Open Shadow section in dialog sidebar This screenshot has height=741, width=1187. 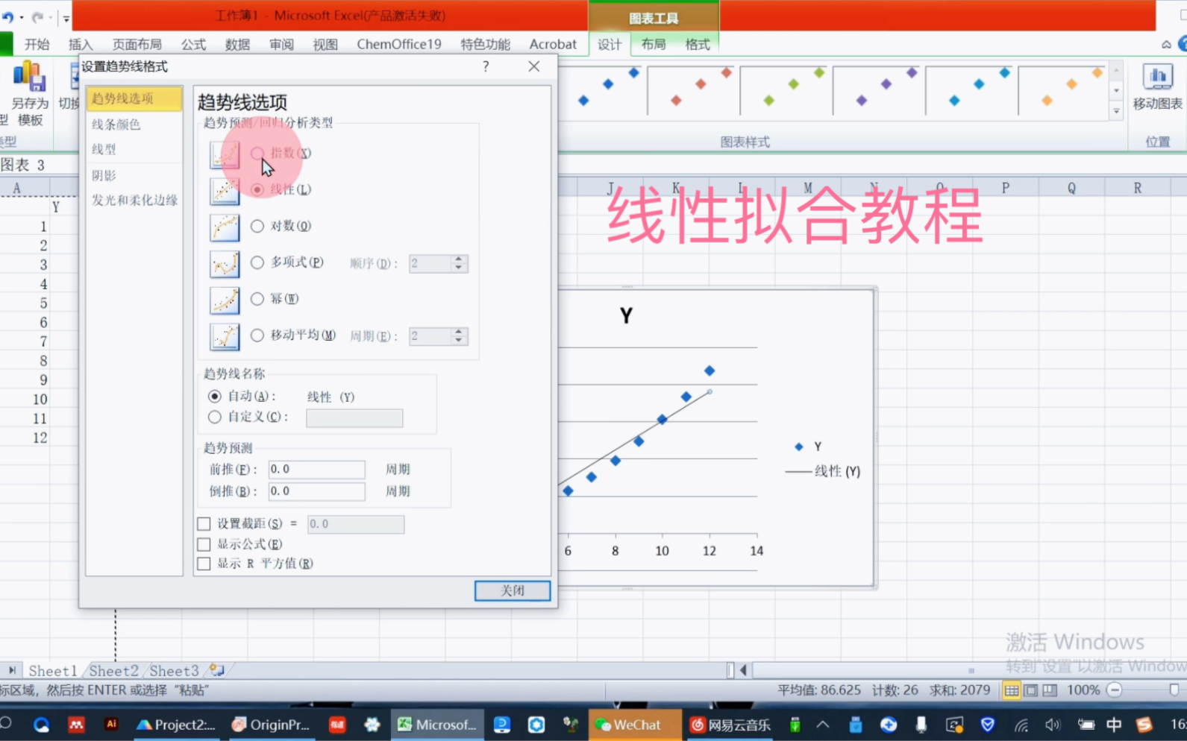134,175
